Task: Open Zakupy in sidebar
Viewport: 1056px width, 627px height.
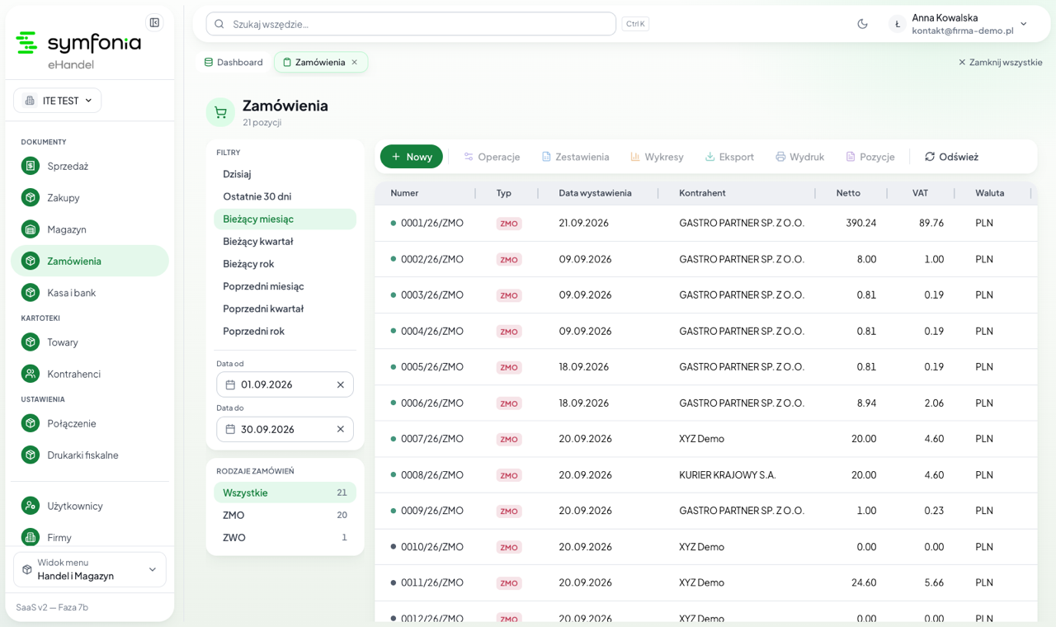Action: (90, 197)
